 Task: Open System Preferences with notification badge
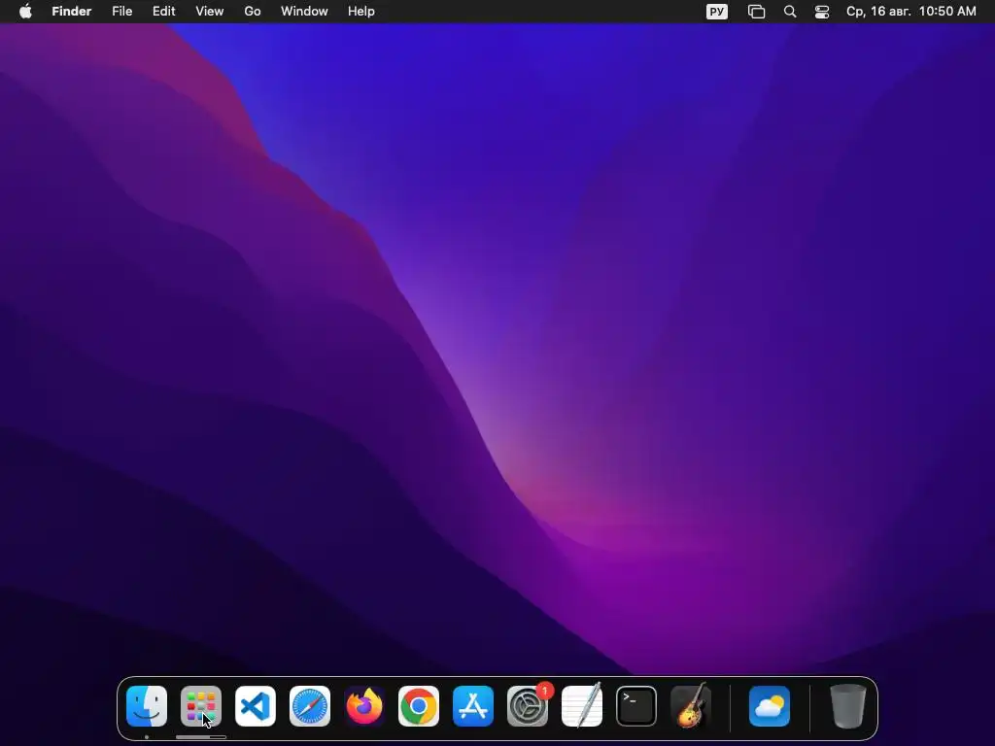tap(528, 706)
